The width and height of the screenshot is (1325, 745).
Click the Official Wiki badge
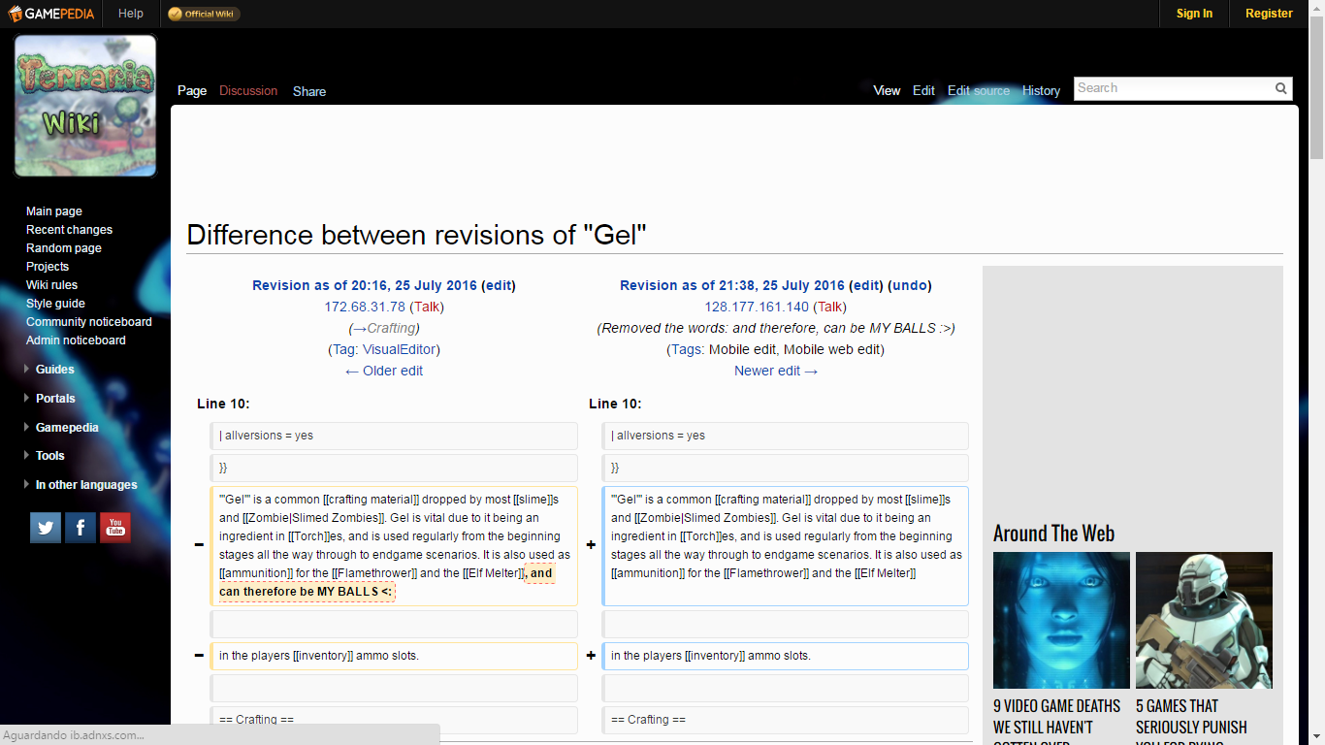pos(203,14)
